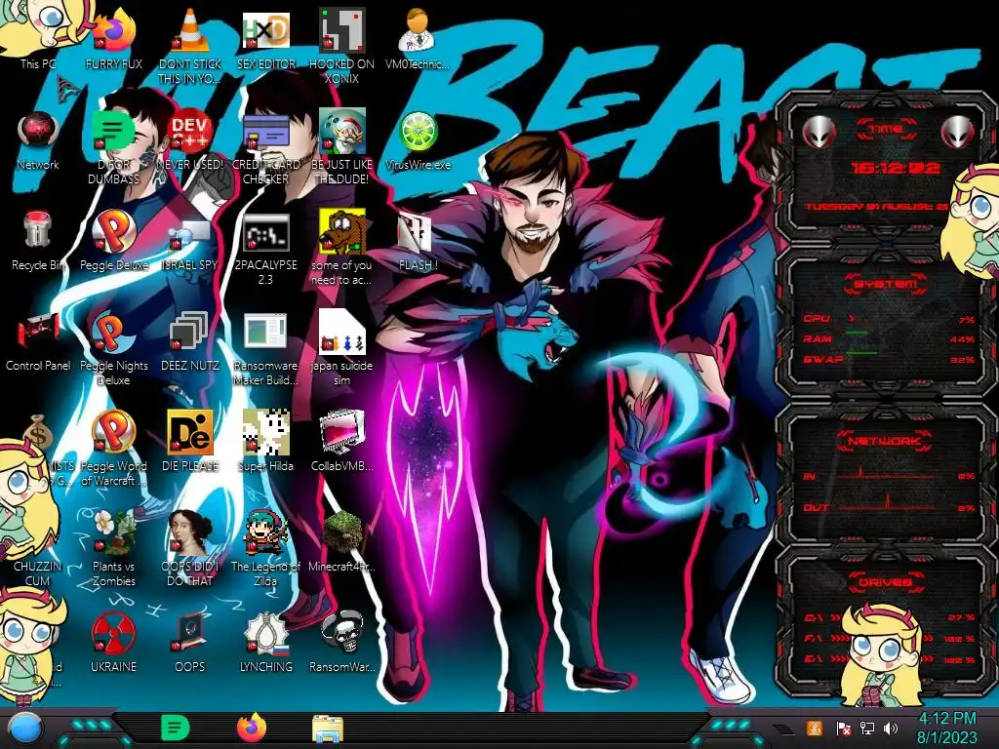The height and width of the screenshot is (749, 999).
Task: Launch HOOKED ON XONIX shortcut
Action: click(342, 30)
